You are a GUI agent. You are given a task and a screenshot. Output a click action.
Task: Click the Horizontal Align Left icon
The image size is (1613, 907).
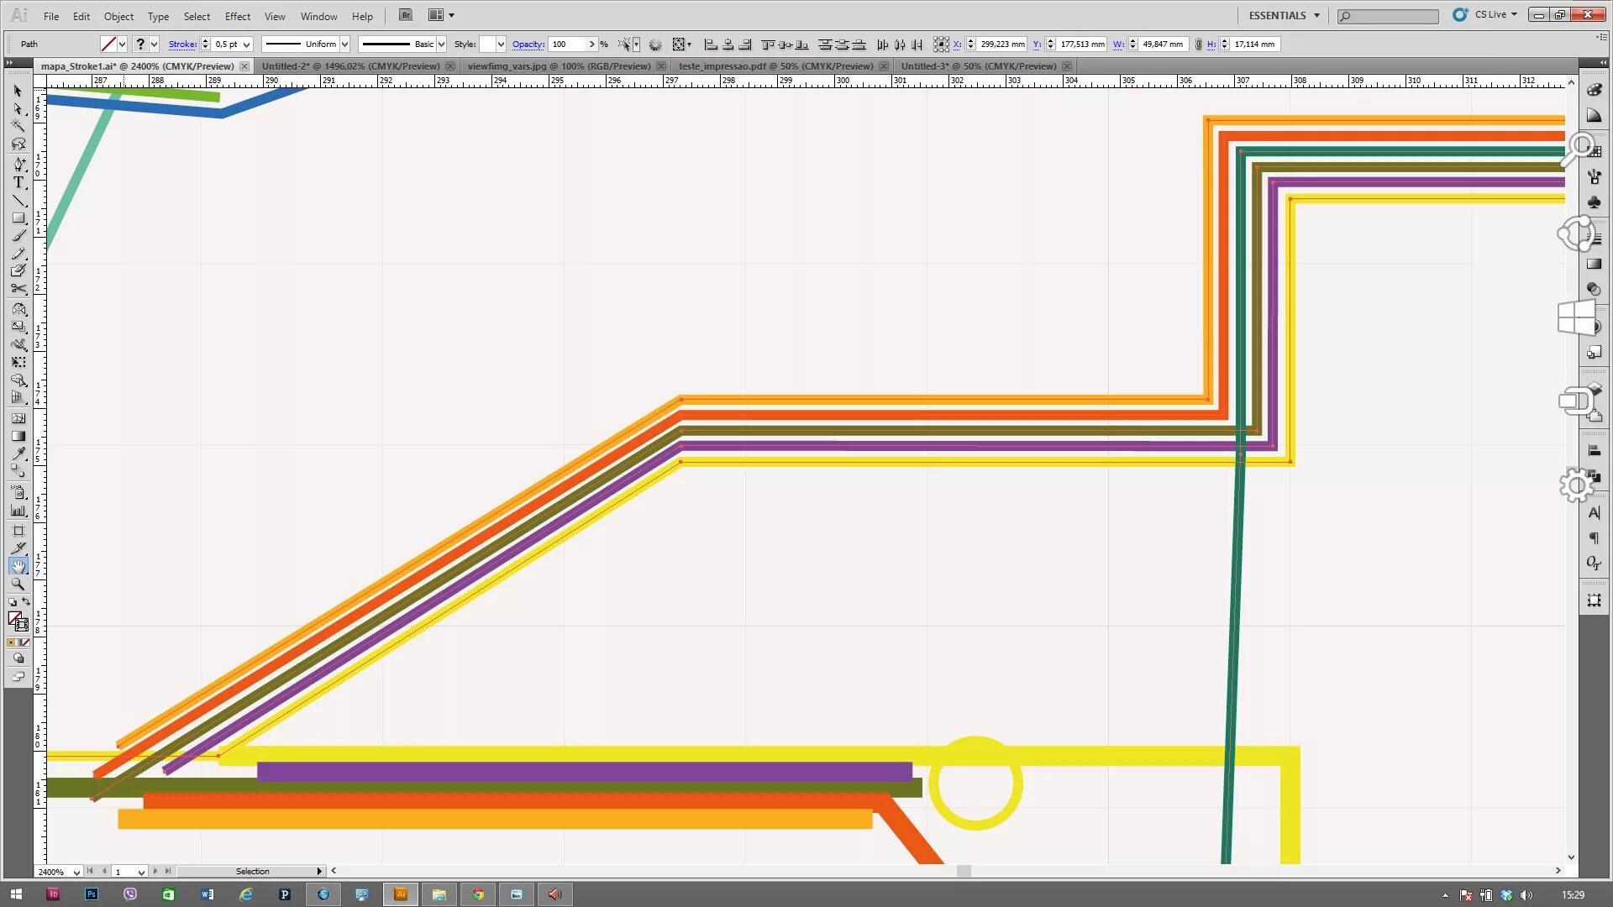tap(711, 45)
